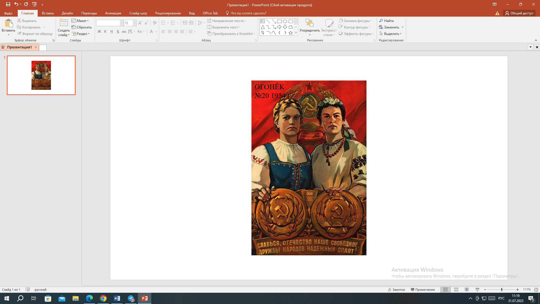
Task: Toggle text shadow S formatting
Action: pos(118,32)
